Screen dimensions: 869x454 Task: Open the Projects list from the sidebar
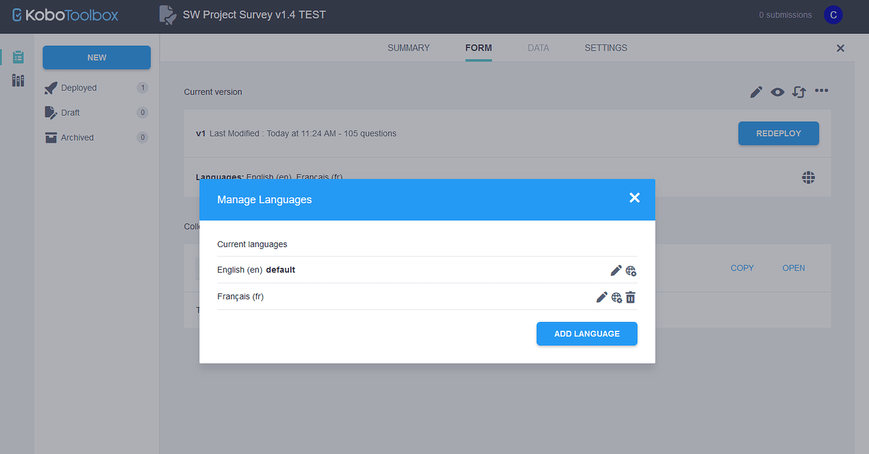point(18,57)
